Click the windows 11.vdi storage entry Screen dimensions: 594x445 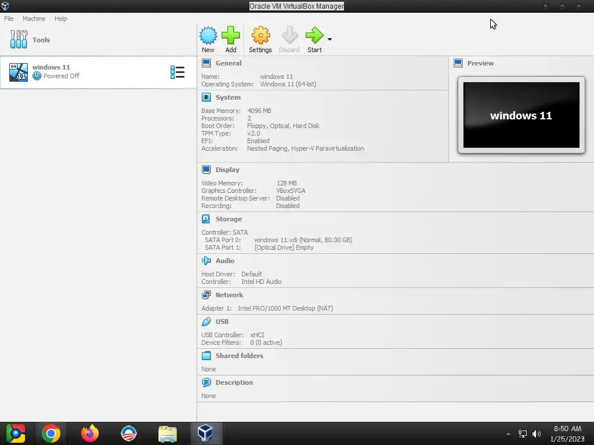pos(303,240)
